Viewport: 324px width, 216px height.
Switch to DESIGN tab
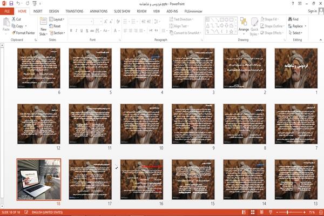tap(54, 11)
